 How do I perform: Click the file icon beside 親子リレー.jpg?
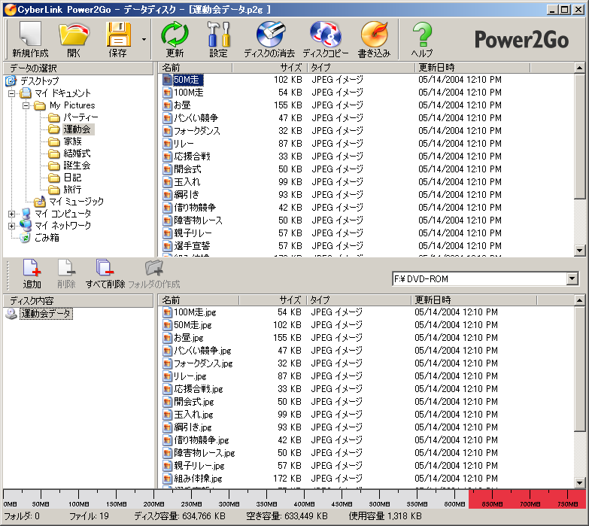(x=167, y=466)
